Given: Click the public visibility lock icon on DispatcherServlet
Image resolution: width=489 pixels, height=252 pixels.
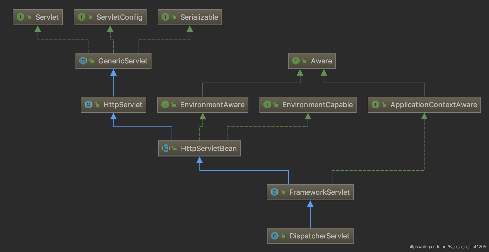Looking at the screenshot, I should click(x=283, y=236).
